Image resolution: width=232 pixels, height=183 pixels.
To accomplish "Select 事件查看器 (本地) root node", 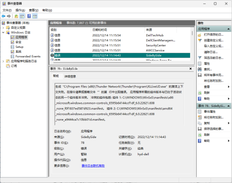I will pyautogui.click(x=18, y=23).
